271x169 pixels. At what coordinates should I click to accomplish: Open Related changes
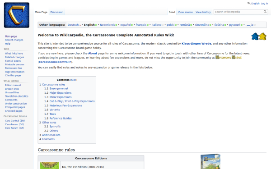(14, 57)
